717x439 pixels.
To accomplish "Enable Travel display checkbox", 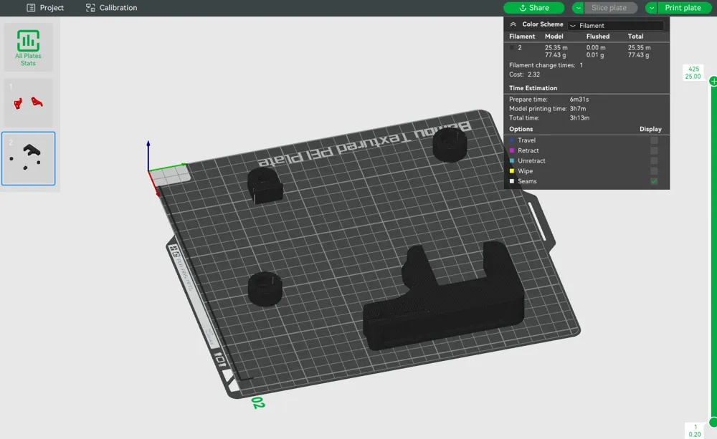I will point(654,141).
